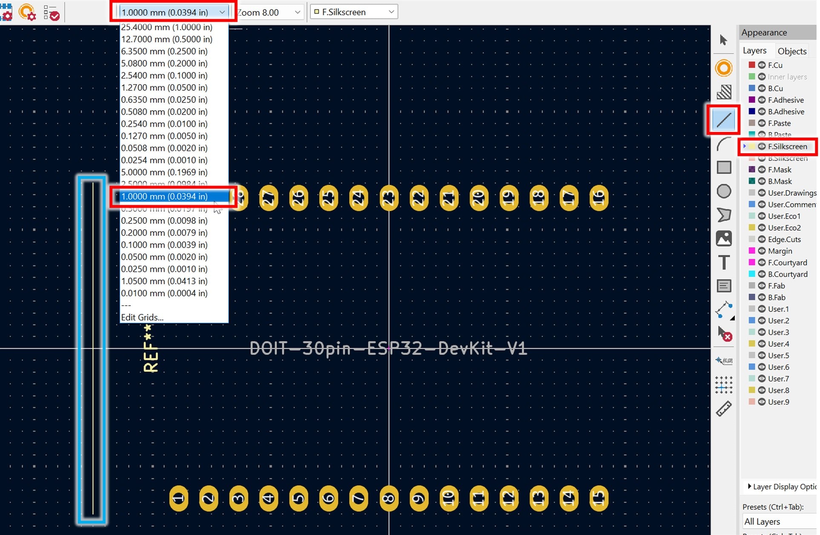Select the delete items tool
Image resolution: width=820 pixels, height=535 pixels.
tap(724, 334)
